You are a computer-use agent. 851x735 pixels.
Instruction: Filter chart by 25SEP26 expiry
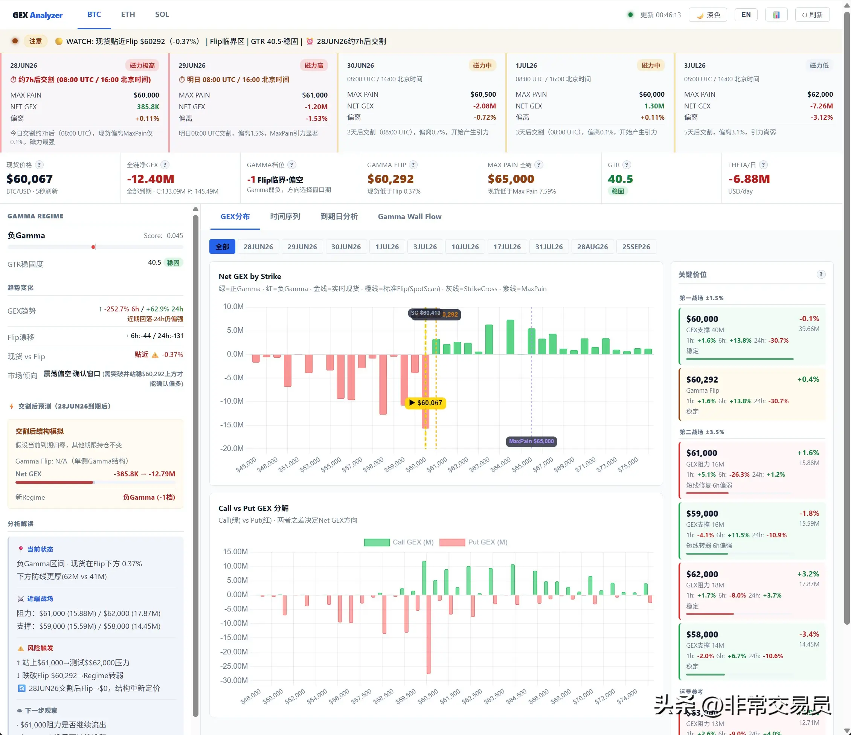pyautogui.click(x=636, y=246)
